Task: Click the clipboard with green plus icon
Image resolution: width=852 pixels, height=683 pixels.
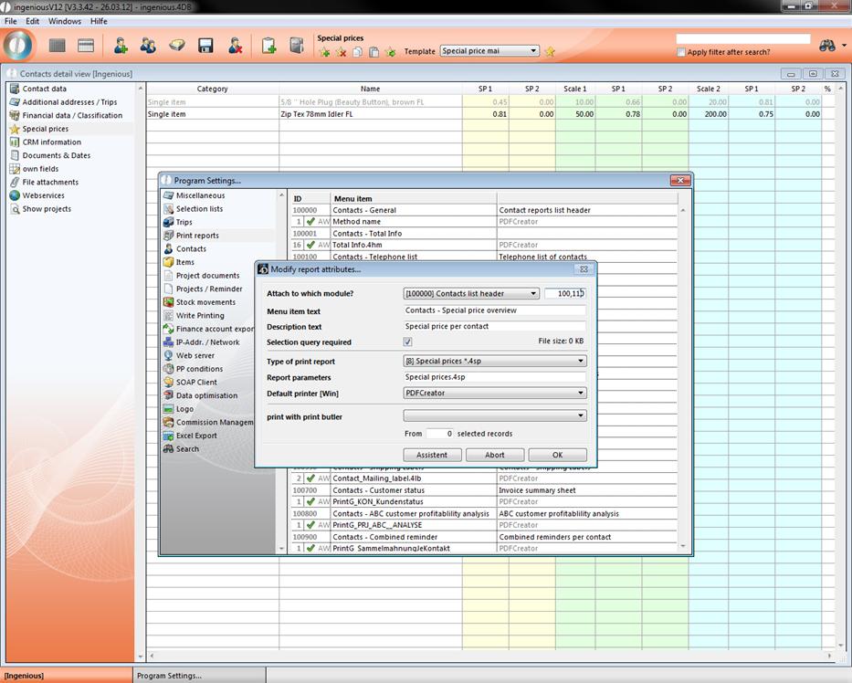Action: click(268, 46)
